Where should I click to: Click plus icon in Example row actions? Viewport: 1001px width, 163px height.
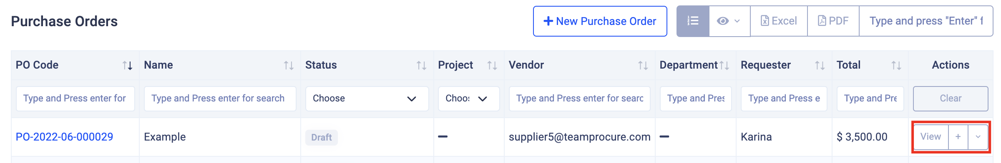[x=958, y=137]
